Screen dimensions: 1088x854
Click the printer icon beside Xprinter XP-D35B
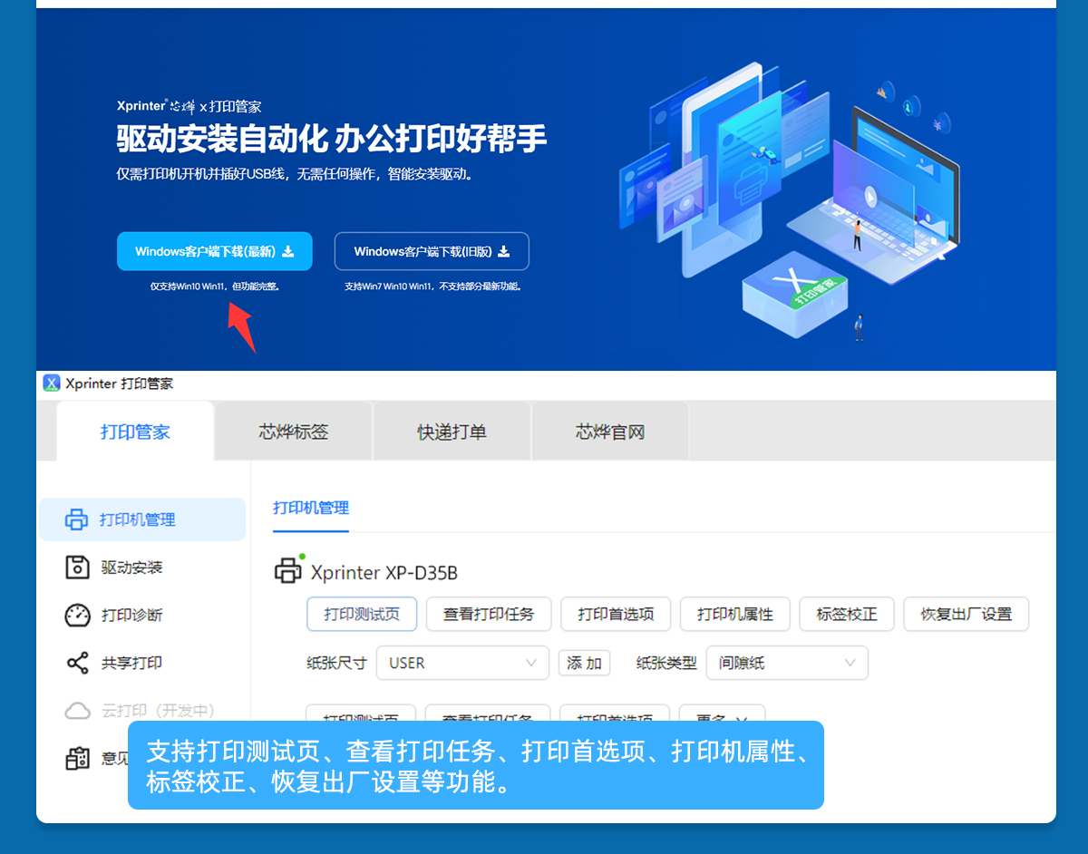click(288, 571)
